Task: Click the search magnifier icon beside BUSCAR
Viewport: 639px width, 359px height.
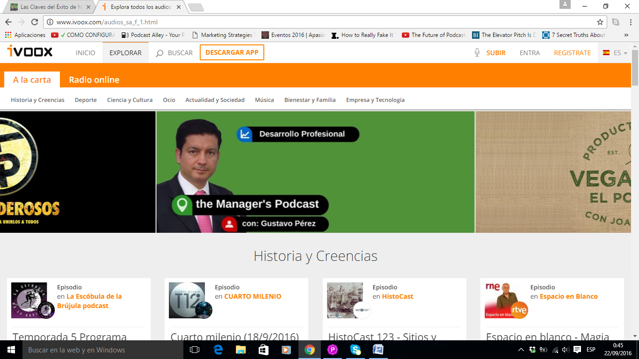Action: [x=160, y=53]
